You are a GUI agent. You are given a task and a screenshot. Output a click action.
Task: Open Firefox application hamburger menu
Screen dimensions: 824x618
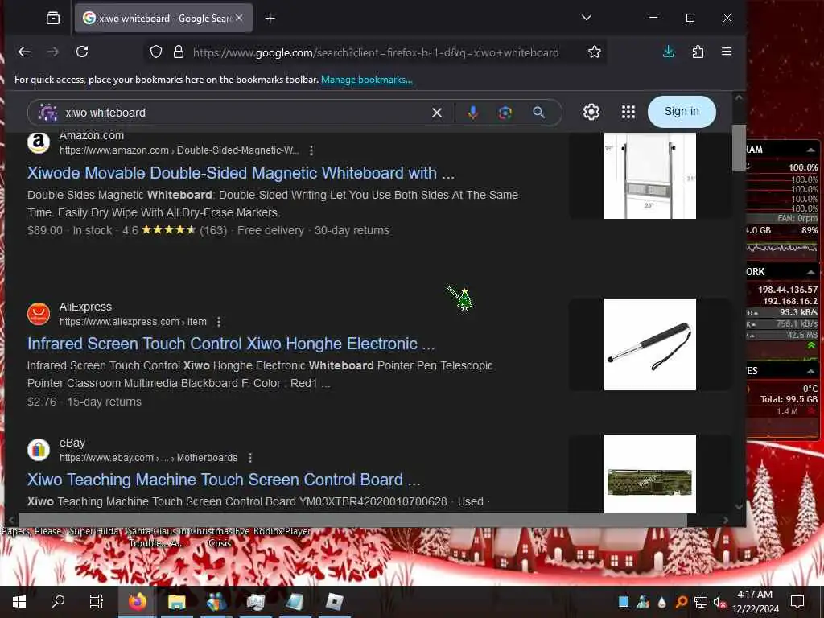[x=727, y=51]
